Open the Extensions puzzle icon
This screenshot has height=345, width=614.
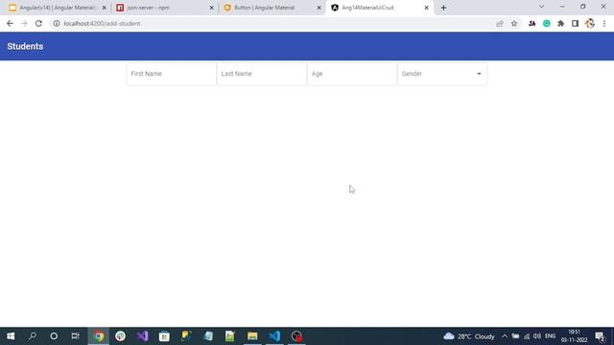560,23
